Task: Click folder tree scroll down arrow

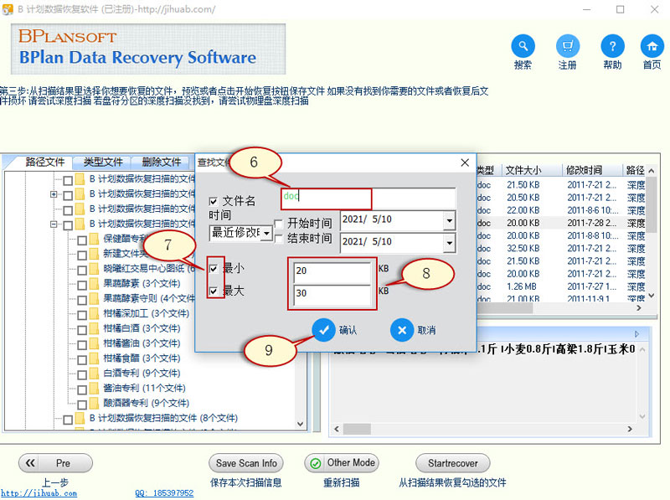Action: (x=301, y=424)
